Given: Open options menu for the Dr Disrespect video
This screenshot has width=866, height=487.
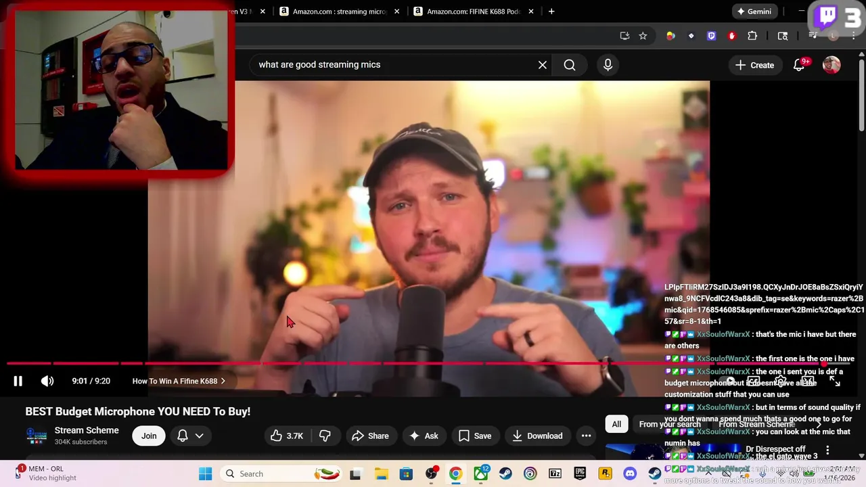Looking at the screenshot, I should (x=827, y=450).
